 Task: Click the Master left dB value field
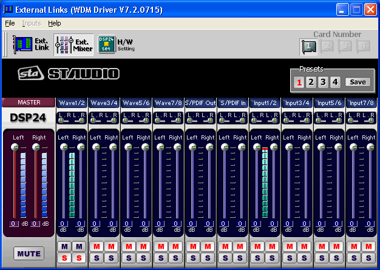(13, 224)
